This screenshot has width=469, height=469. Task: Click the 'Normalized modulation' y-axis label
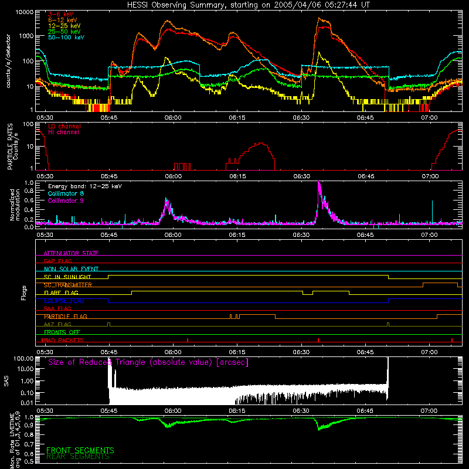click(15, 205)
